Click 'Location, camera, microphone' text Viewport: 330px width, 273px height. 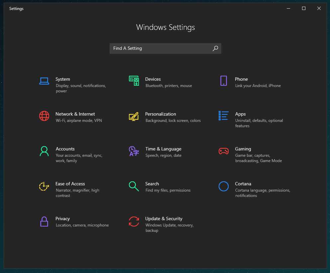tap(82, 225)
